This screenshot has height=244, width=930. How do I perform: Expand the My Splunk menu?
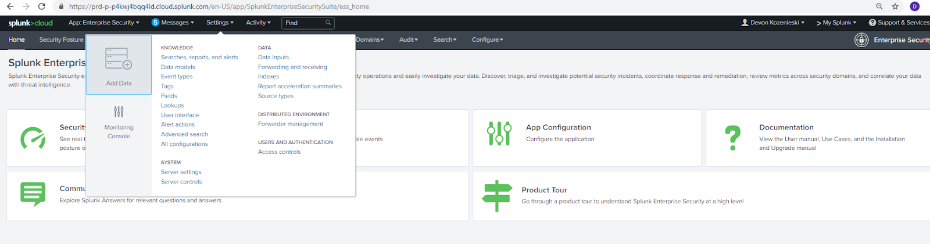[x=836, y=23]
